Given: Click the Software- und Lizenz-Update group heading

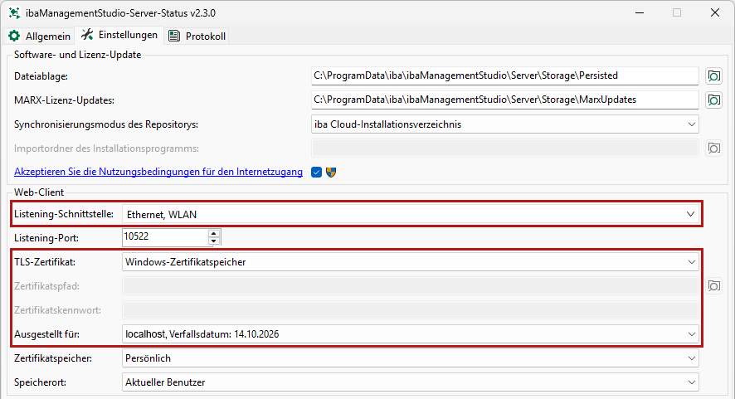Looking at the screenshot, I should point(77,55).
